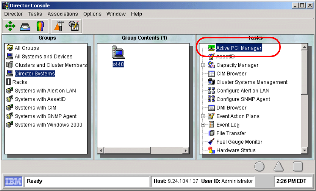Click the Configure Alert on LAN icon
The image size is (316, 191).
click(211, 91)
